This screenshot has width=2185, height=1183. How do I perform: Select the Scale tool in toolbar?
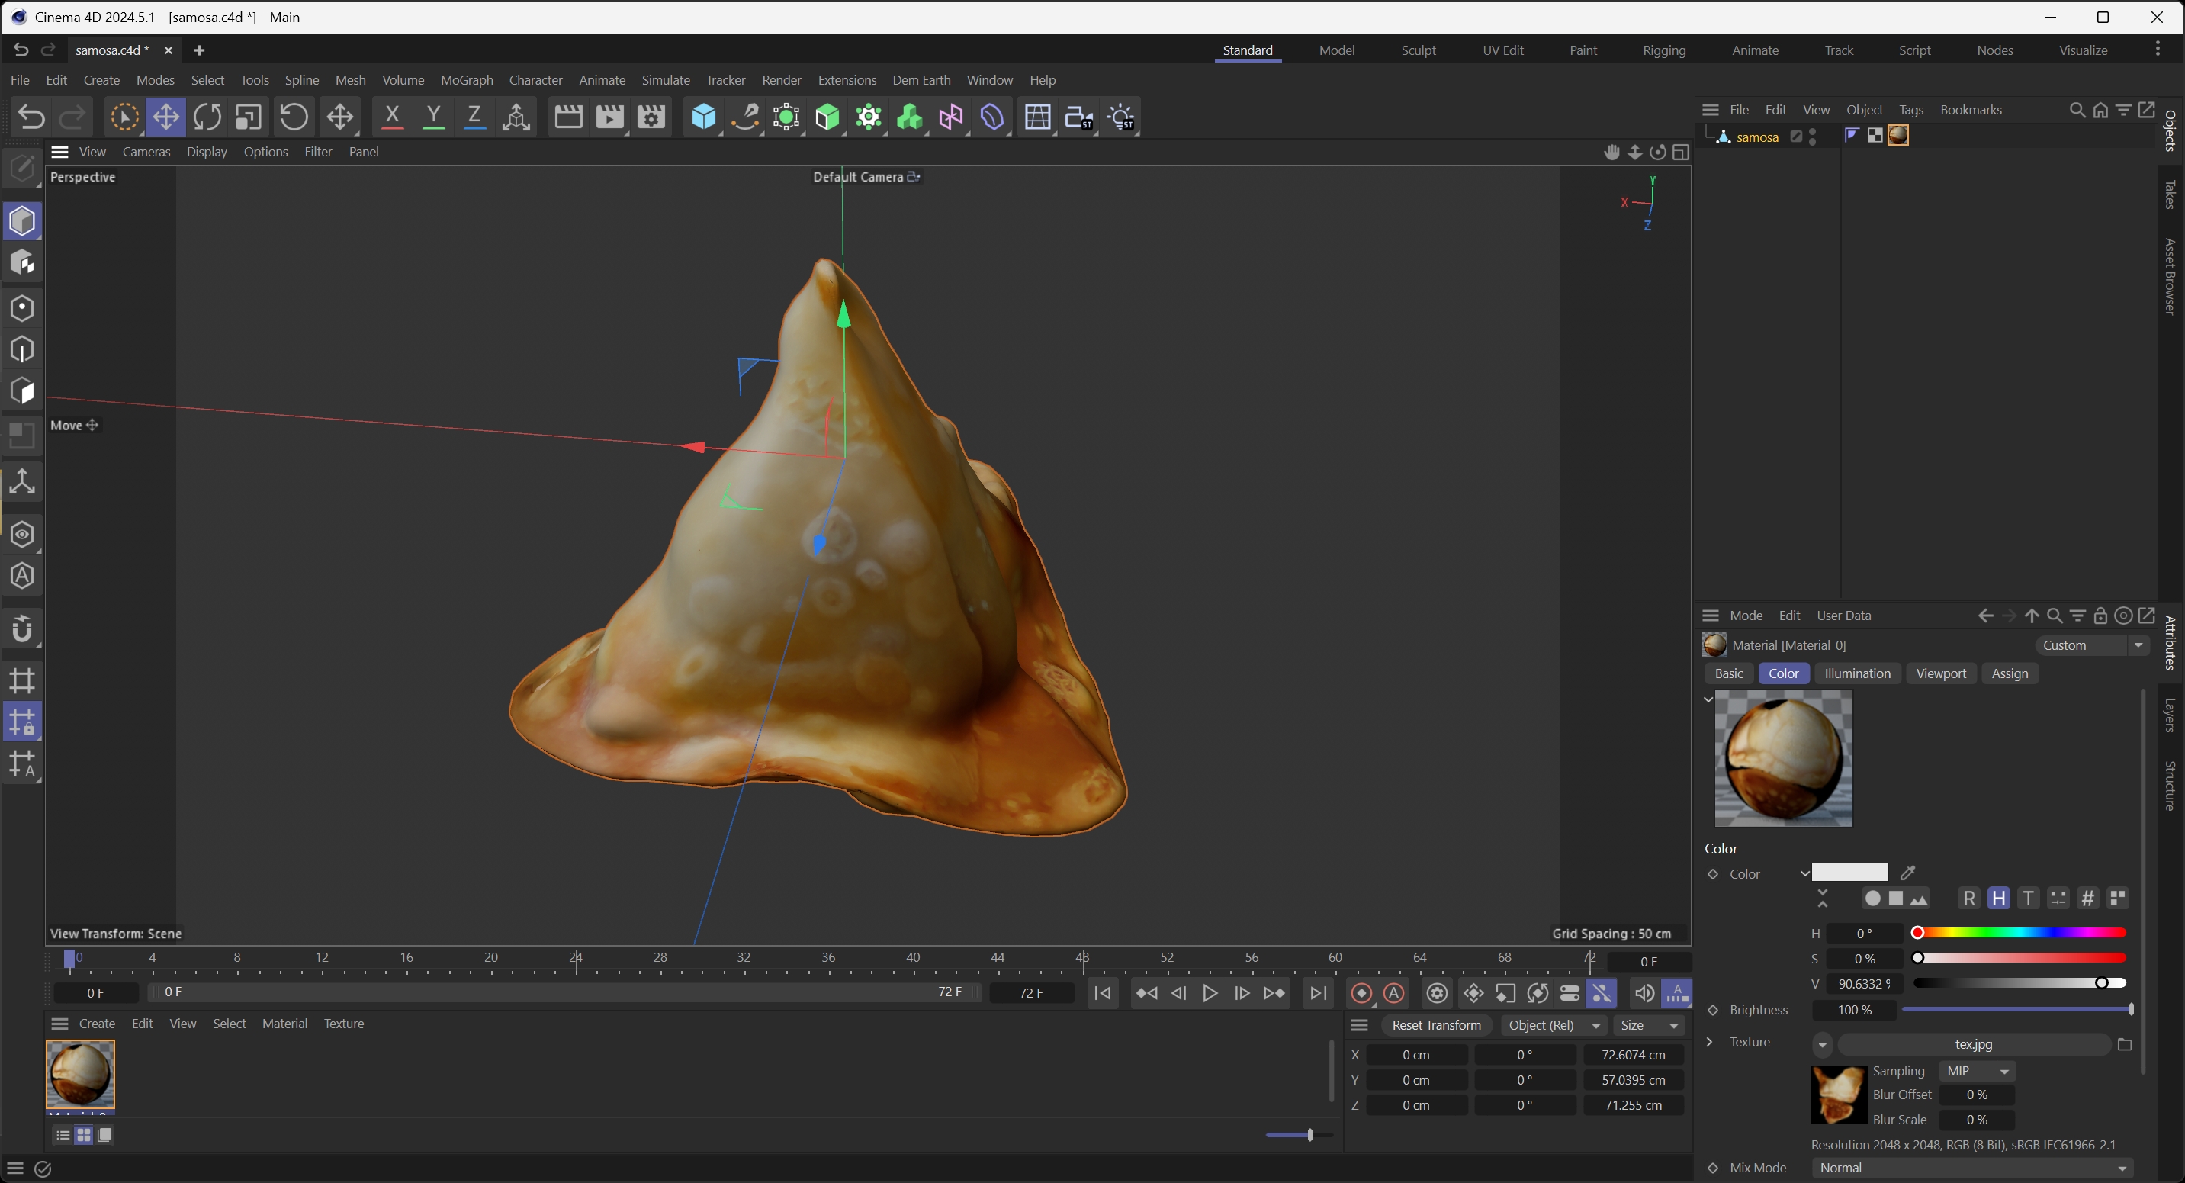click(248, 117)
